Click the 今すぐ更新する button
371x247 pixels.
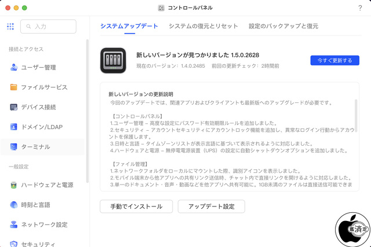pyautogui.click(x=335, y=61)
